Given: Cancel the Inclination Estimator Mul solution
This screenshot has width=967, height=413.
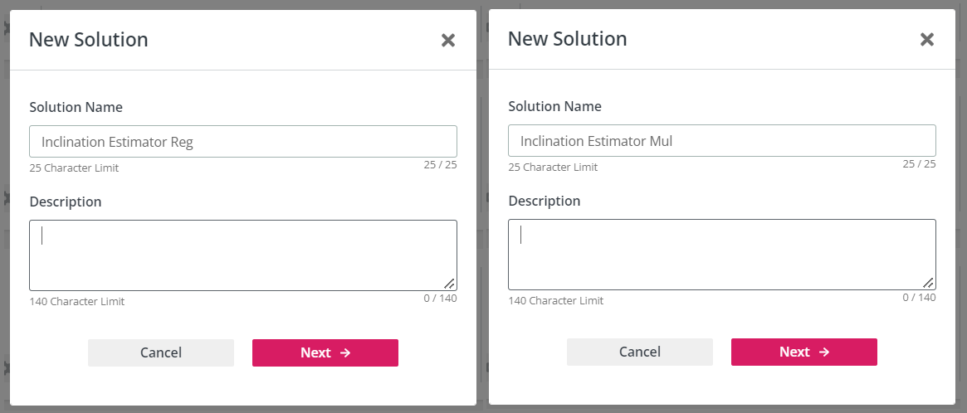Looking at the screenshot, I should pos(640,352).
